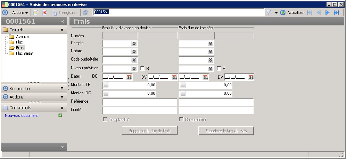Go to previous record arrow

[x=319, y=13]
